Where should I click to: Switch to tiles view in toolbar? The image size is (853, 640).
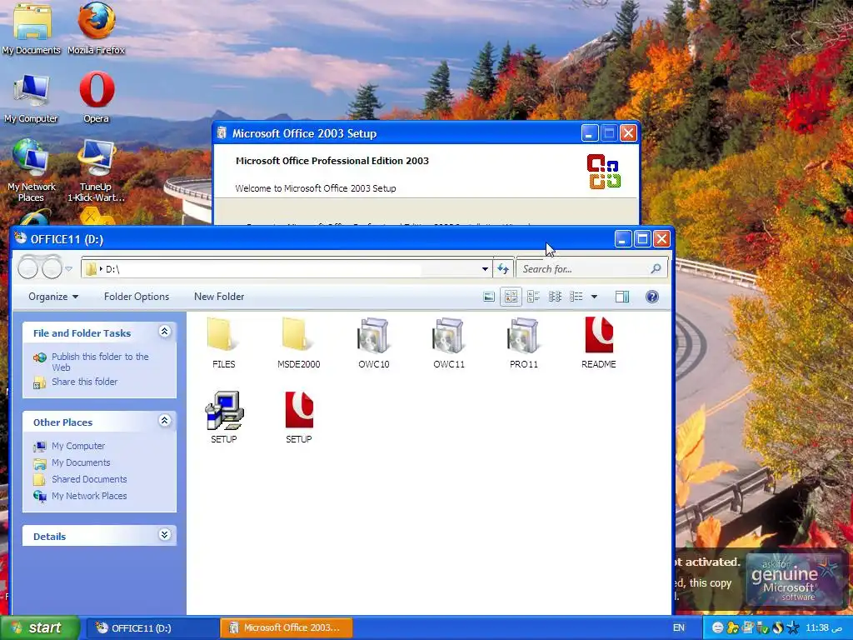click(x=533, y=297)
